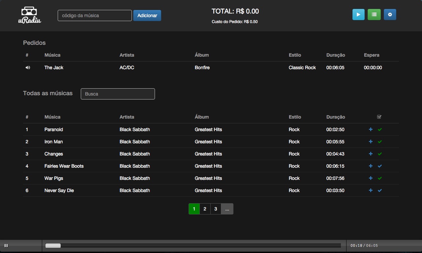Screen dimensions: 422x253
Task: Add Paranoid with its plus icon
Action: (x=371, y=129)
